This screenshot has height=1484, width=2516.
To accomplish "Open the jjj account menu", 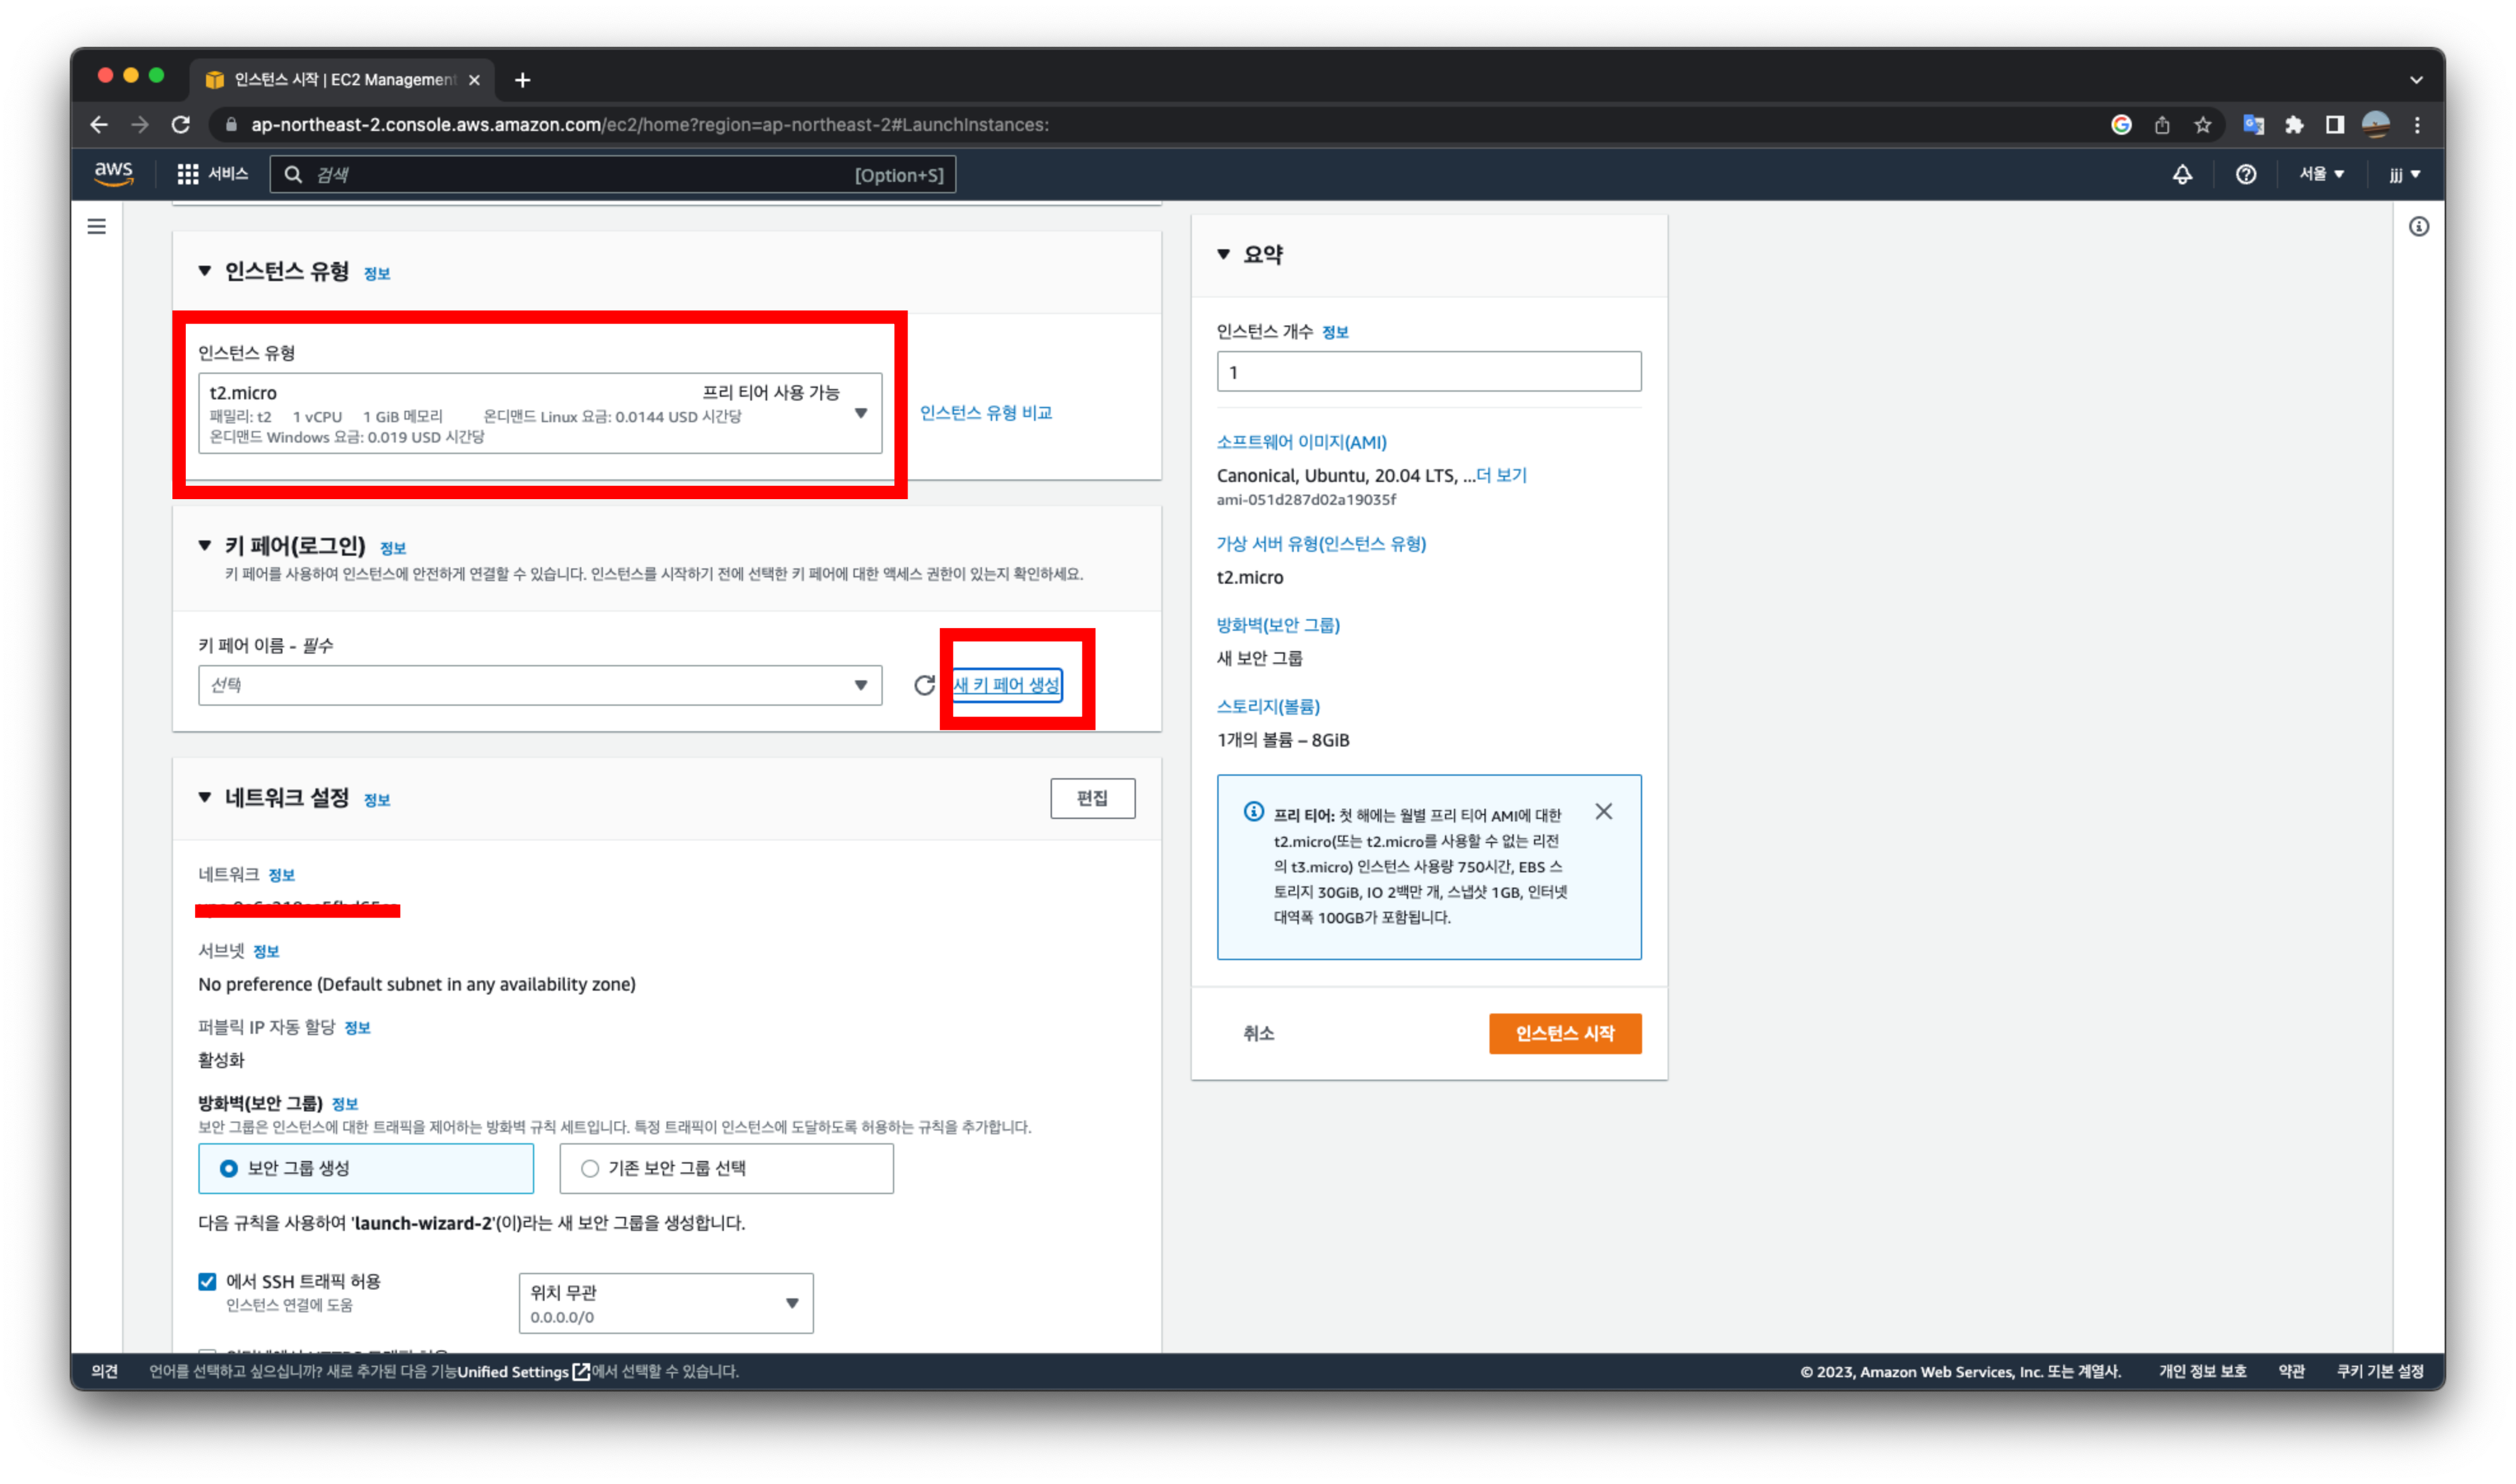I will click(x=2404, y=174).
